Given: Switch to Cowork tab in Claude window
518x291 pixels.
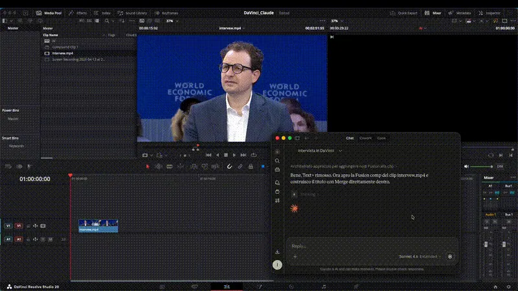Looking at the screenshot, I should pos(365,138).
